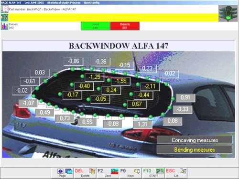This screenshot has height=179, width=239.
Task: Click the ESC Lot button
Action: coord(176,173)
